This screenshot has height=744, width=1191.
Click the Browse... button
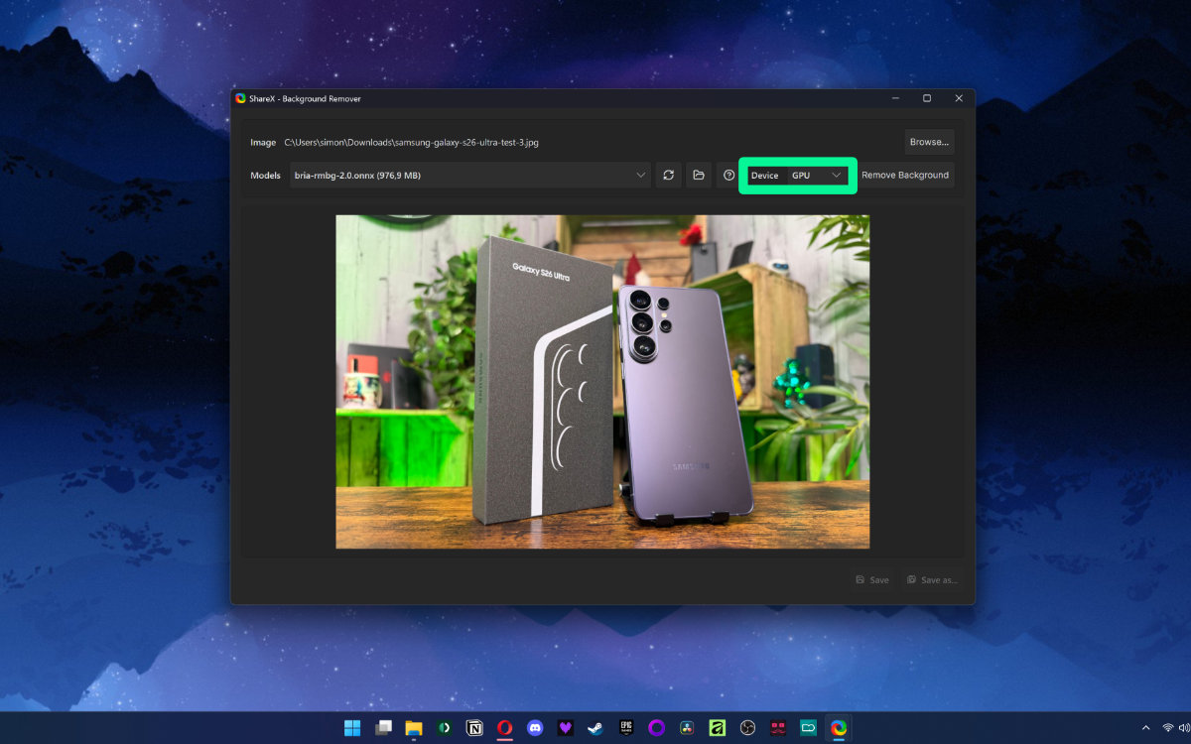click(x=929, y=142)
